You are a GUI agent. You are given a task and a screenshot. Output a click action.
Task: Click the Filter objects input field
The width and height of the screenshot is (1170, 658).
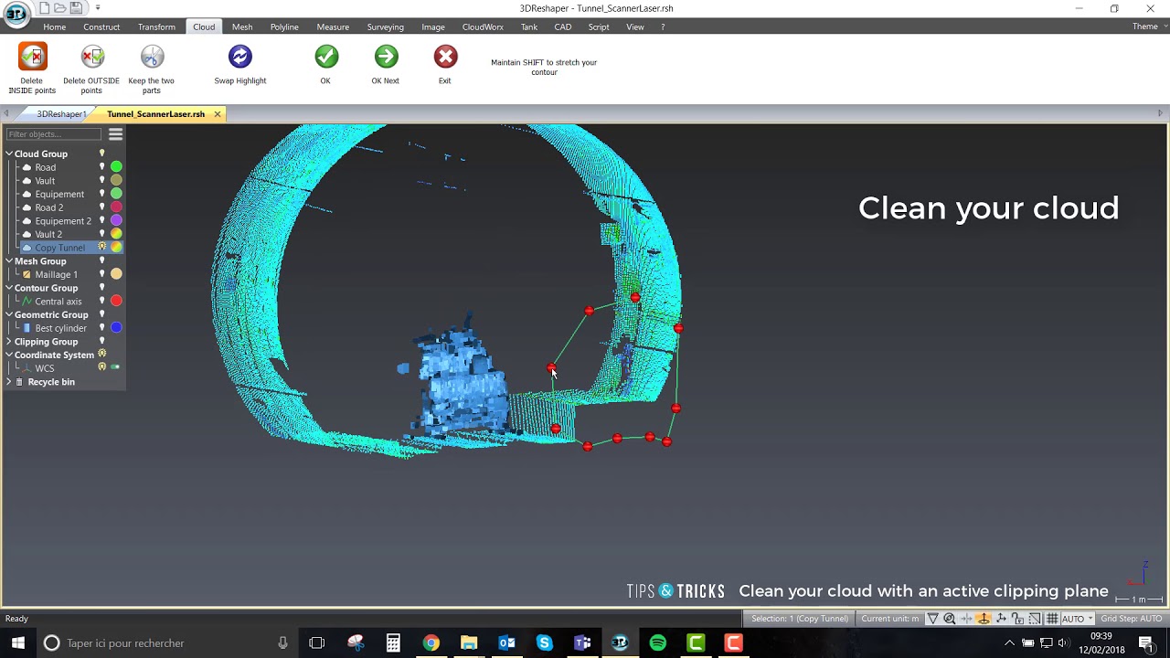pyautogui.click(x=54, y=134)
